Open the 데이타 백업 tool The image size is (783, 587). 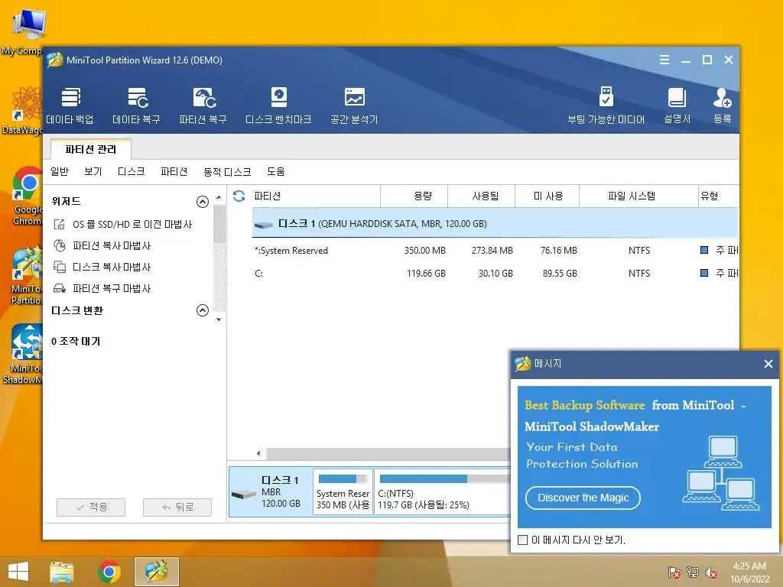click(70, 105)
